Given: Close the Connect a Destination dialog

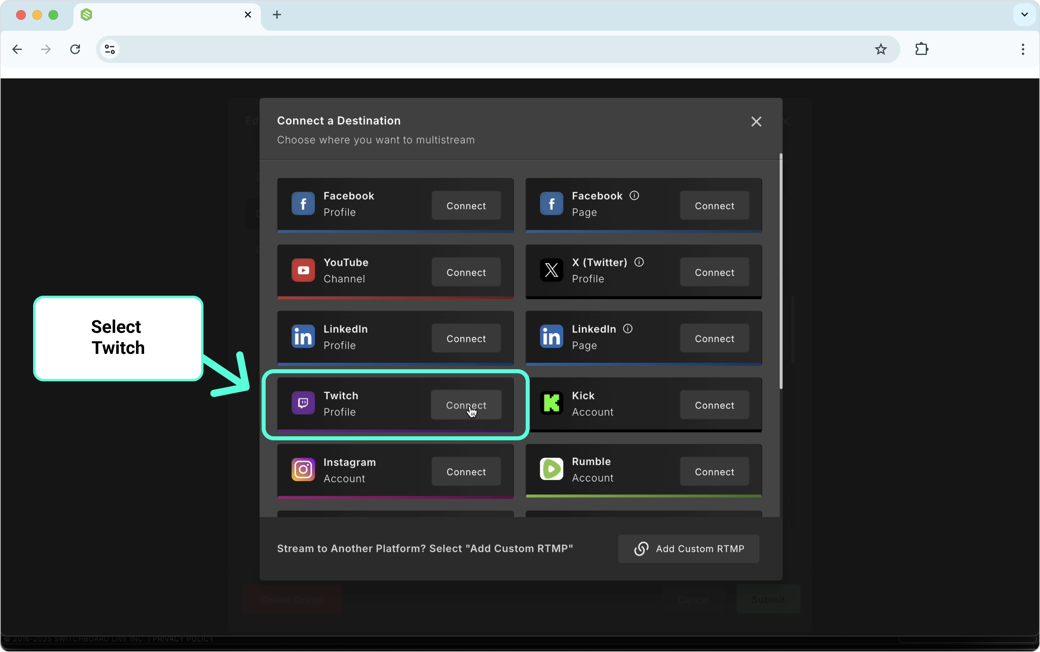Looking at the screenshot, I should pyautogui.click(x=756, y=122).
